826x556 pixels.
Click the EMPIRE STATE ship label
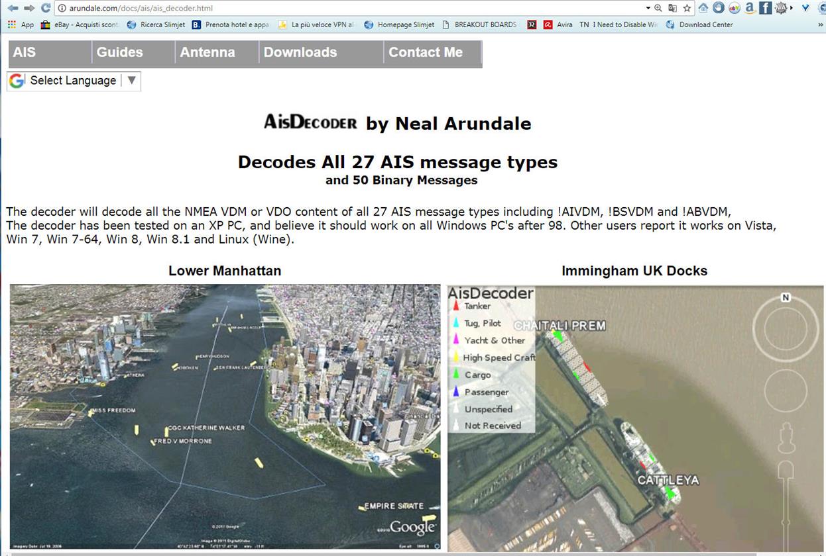[394, 506]
